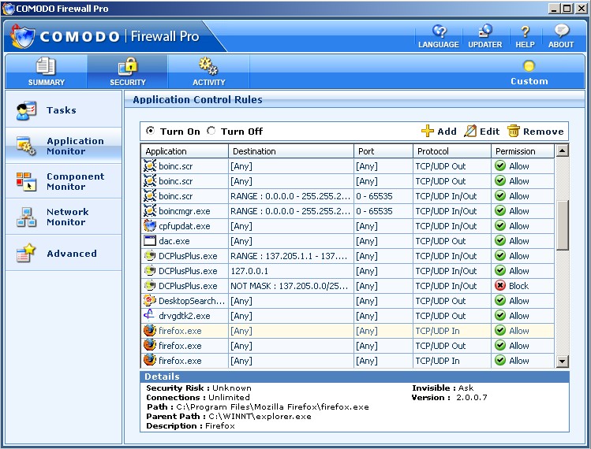Open the Help question mark icon
The width and height of the screenshot is (591, 449).
525,32
